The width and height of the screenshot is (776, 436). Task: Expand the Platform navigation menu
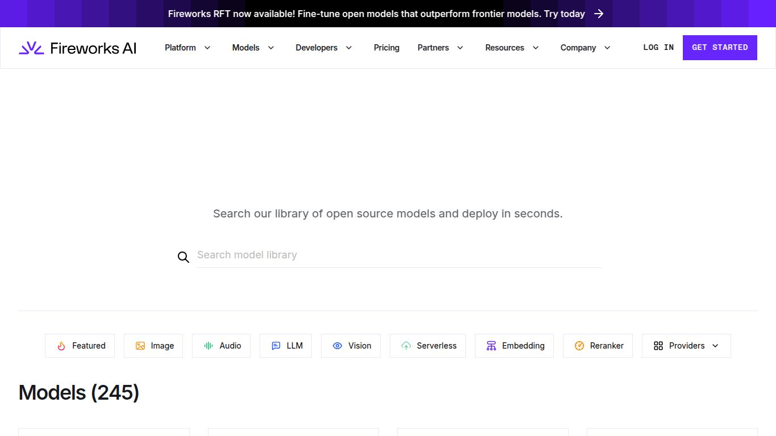[x=187, y=48]
